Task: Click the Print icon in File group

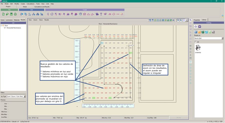Action: click(15, 14)
